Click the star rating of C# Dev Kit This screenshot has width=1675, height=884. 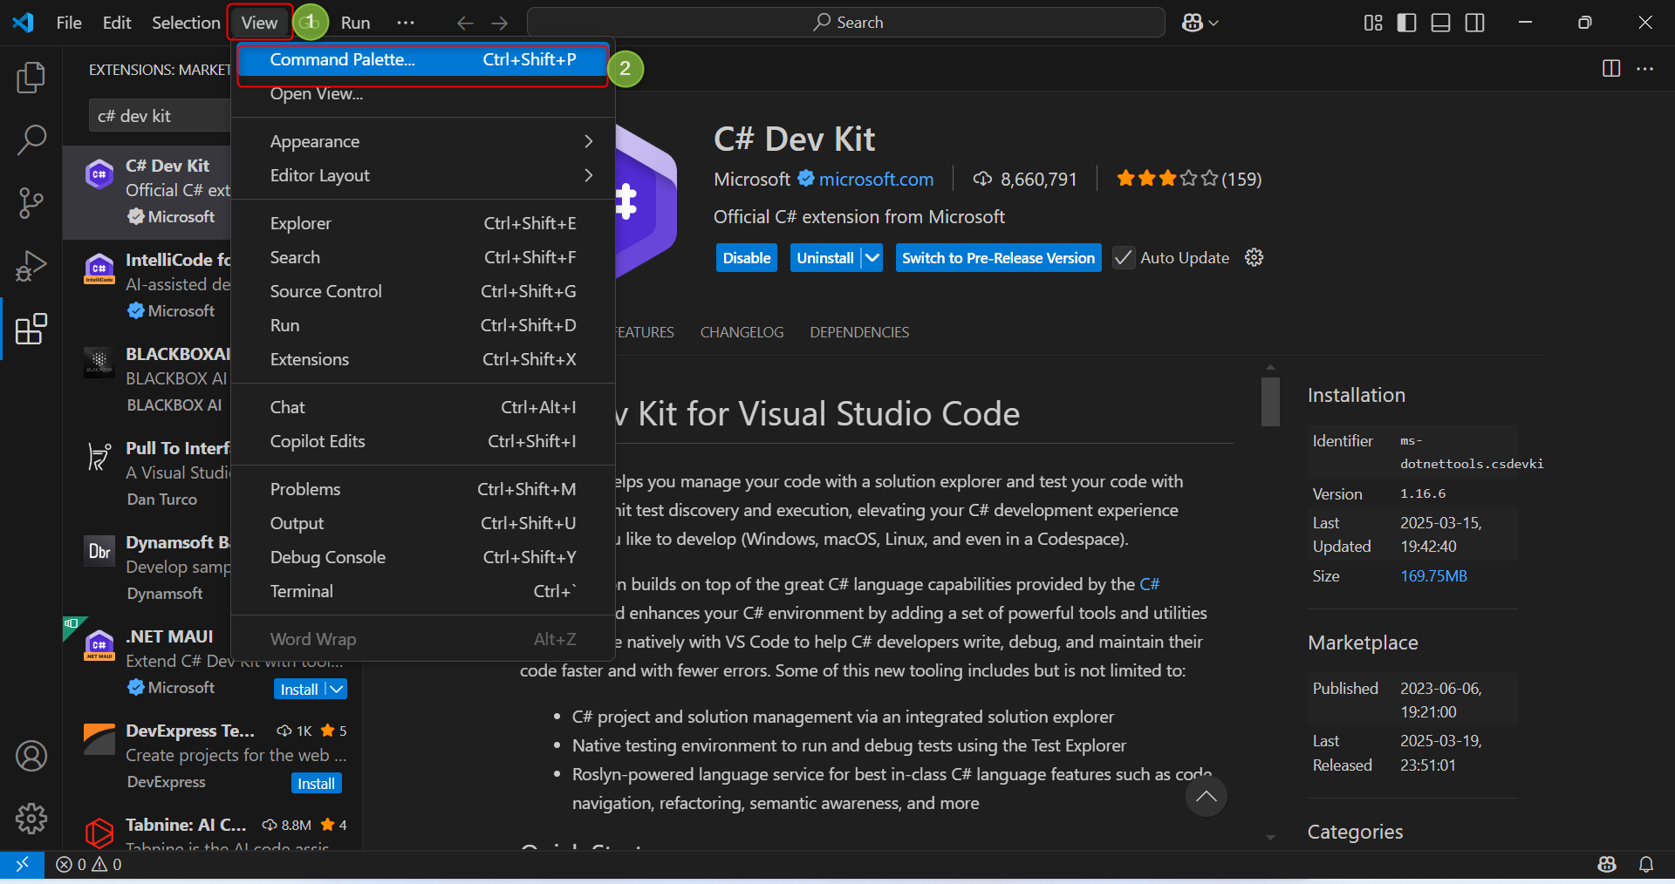pos(1167,179)
